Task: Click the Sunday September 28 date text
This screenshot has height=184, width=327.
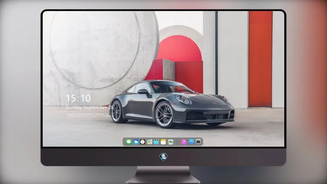Action: [x=90, y=107]
